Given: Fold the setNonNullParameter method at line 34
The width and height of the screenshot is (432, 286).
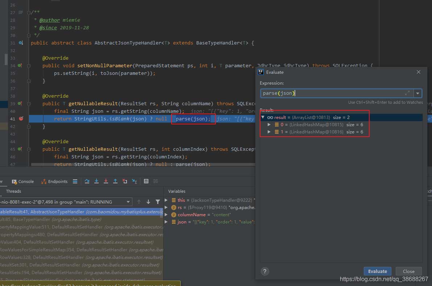Looking at the screenshot, I should tap(29, 65).
